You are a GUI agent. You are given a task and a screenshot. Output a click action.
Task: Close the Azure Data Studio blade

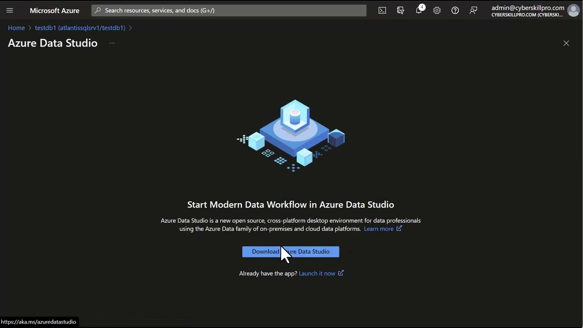566,43
